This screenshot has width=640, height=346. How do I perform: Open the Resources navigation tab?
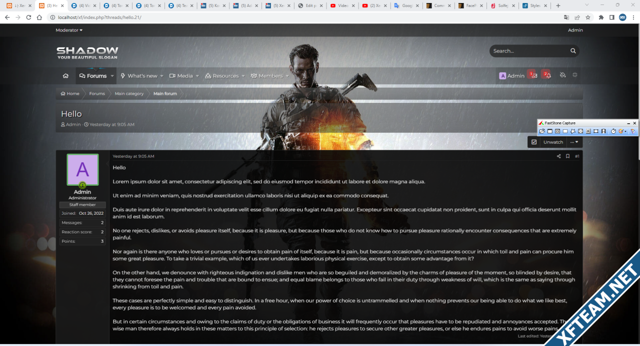pyautogui.click(x=222, y=76)
